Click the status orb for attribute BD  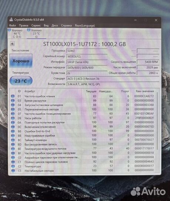tap(13, 144)
